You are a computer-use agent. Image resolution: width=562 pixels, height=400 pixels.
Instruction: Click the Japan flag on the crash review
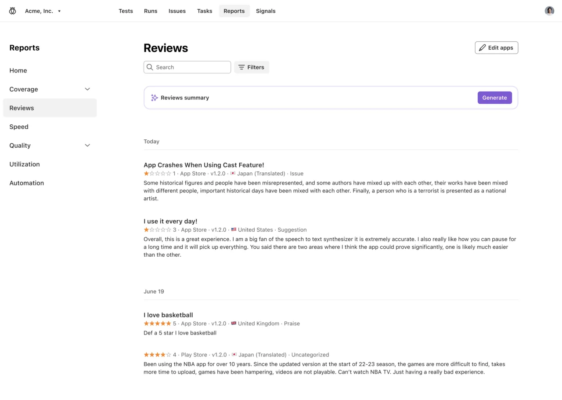coord(233,173)
